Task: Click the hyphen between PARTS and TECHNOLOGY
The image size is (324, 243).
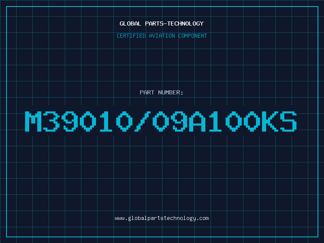Action: coord(165,23)
